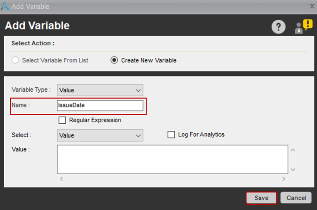Focus the large Value text area
317x210 pixels.
(172, 159)
